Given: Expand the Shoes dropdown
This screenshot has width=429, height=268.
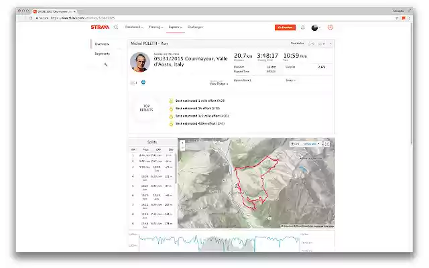Looking at the screenshot, I should click(x=290, y=80).
